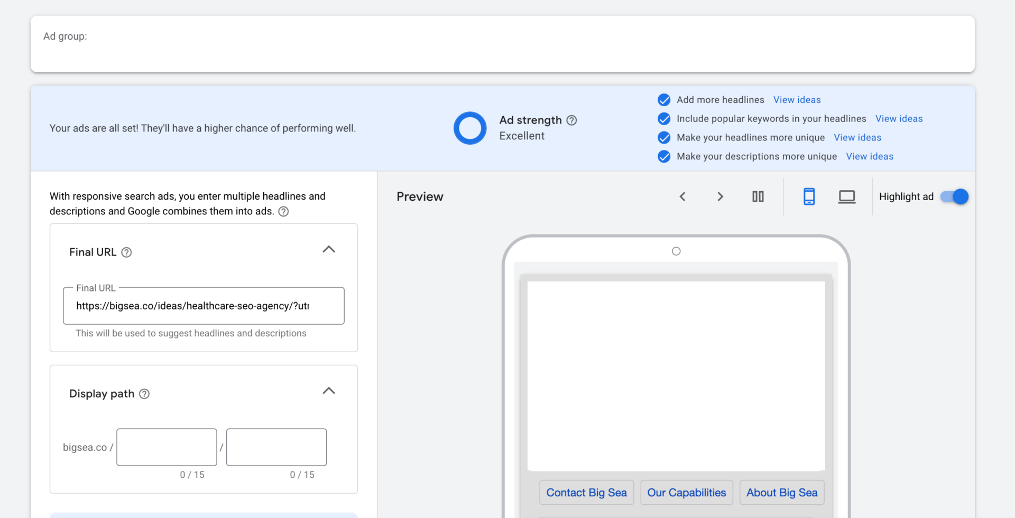Viewport: 1015px width, 518px height.
Task: Click checkmark beside Add more headlines
Action: pos(664,100)
